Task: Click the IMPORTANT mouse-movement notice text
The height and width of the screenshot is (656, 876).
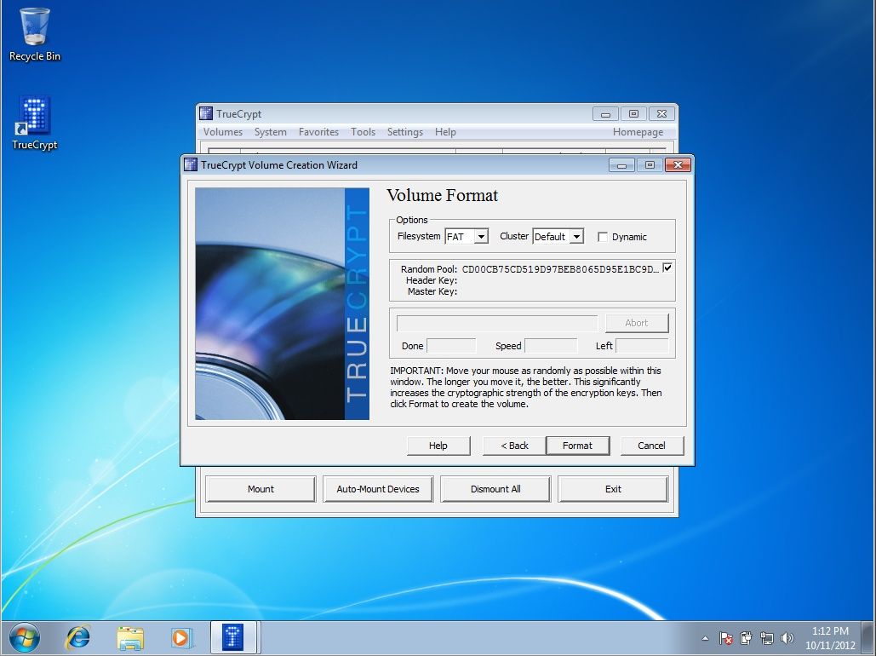Action: click(526, 387)
